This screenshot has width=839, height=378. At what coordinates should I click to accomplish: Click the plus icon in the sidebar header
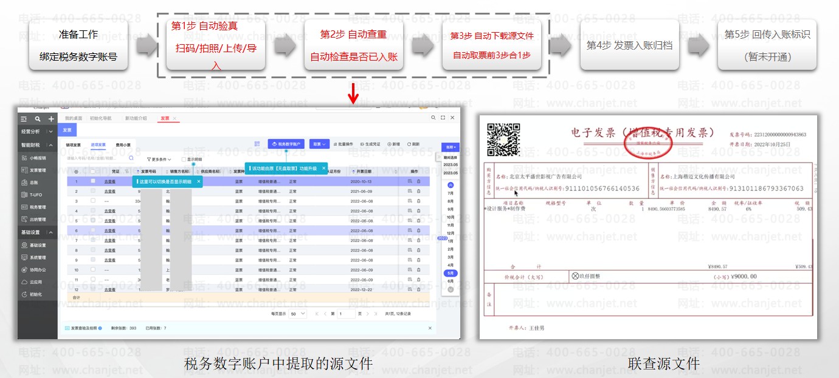click(51, 119)
